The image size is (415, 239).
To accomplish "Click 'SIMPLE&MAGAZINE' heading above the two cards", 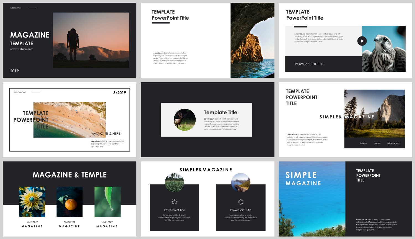I will click(206, 170).
